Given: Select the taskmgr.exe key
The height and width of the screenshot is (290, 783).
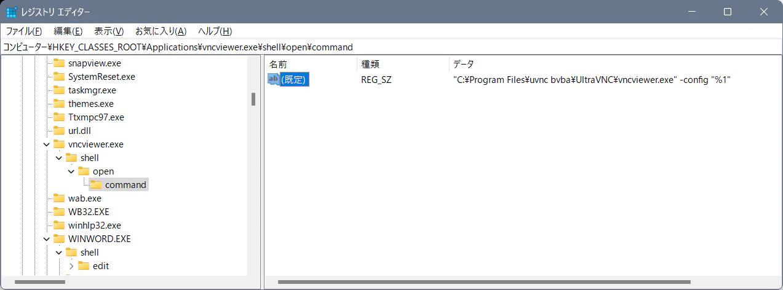Looking at the screenshot, I should tap(92, 90).
